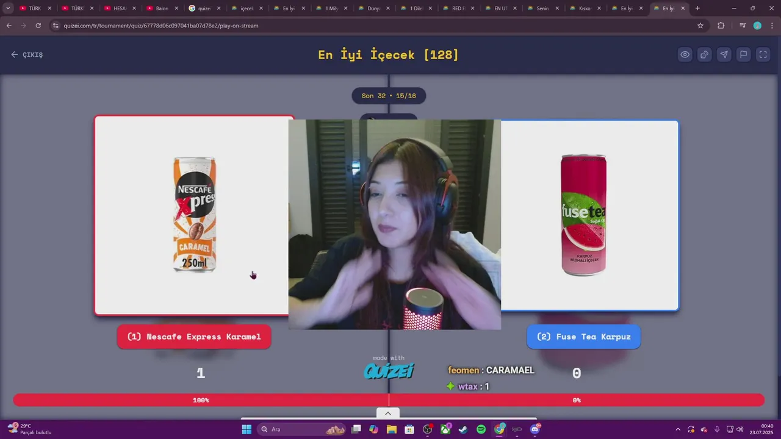Click the dice randomize icon
Image resolution: width=781 pixels, height=439 pixels.
704,54
